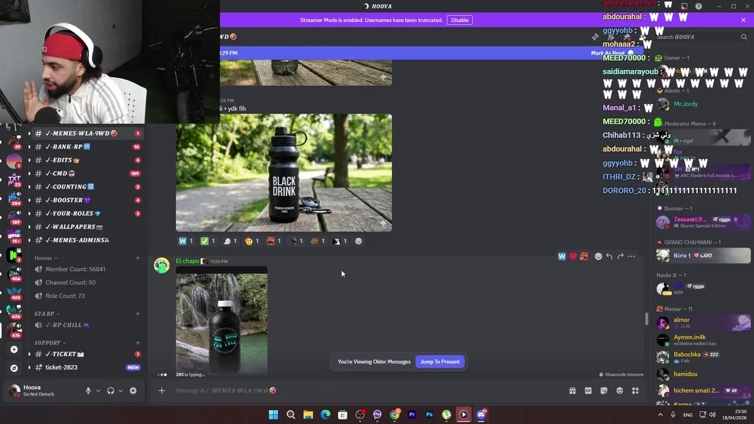The image size is (754, 424).
Task: Open the Threads icon in channel header
Action: click(595, 37)
